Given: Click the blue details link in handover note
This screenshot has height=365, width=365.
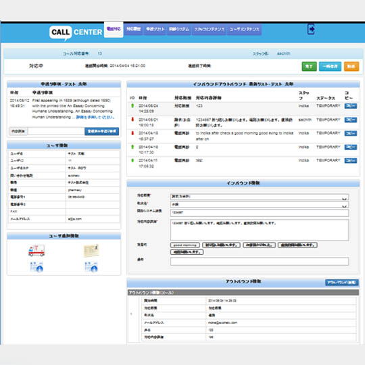Looking at the screenshot, I should [95, 117].
